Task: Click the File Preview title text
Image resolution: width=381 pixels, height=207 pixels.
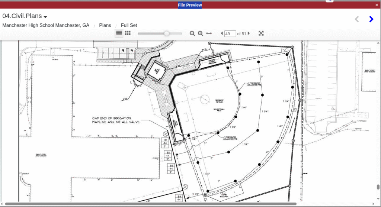Action: click(190, 5)
